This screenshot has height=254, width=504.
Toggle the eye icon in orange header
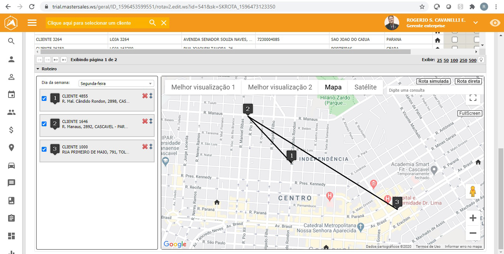[x=494, y=23]
